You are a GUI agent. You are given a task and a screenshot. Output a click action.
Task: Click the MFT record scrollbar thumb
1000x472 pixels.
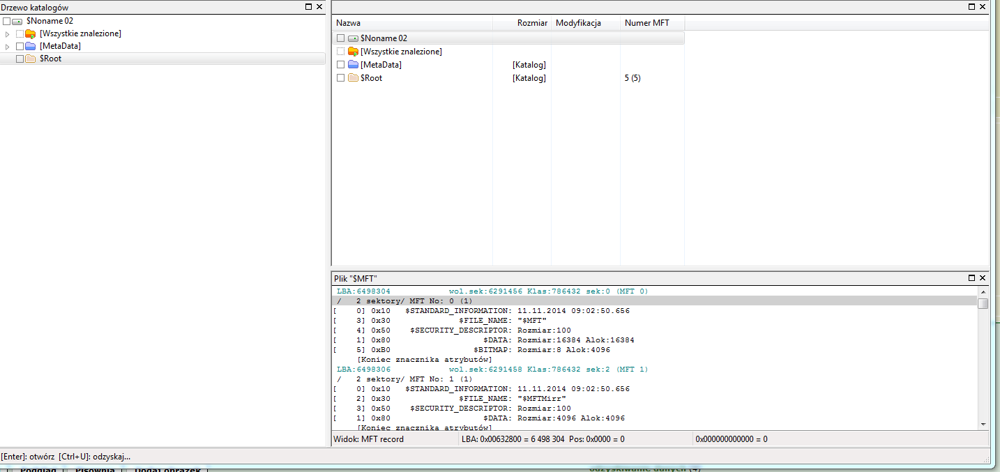pyautogui.click(x=983, y=303)
